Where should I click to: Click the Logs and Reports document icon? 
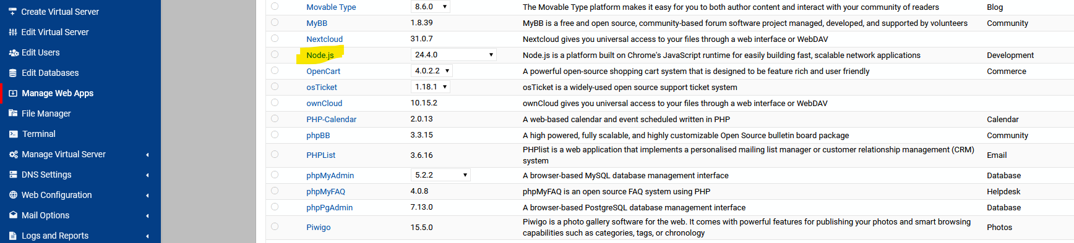(x=13, y=236)
